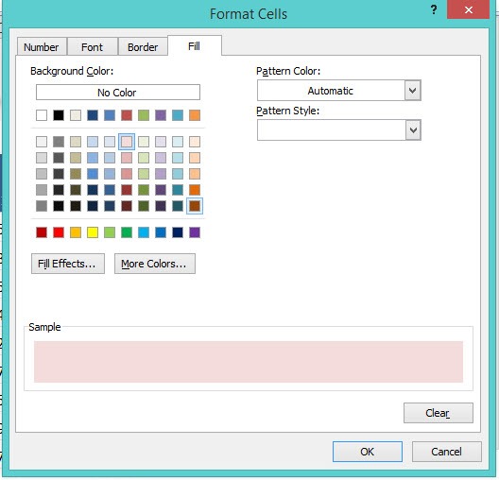Pick the orange theme color in top row

click(195, 115)
